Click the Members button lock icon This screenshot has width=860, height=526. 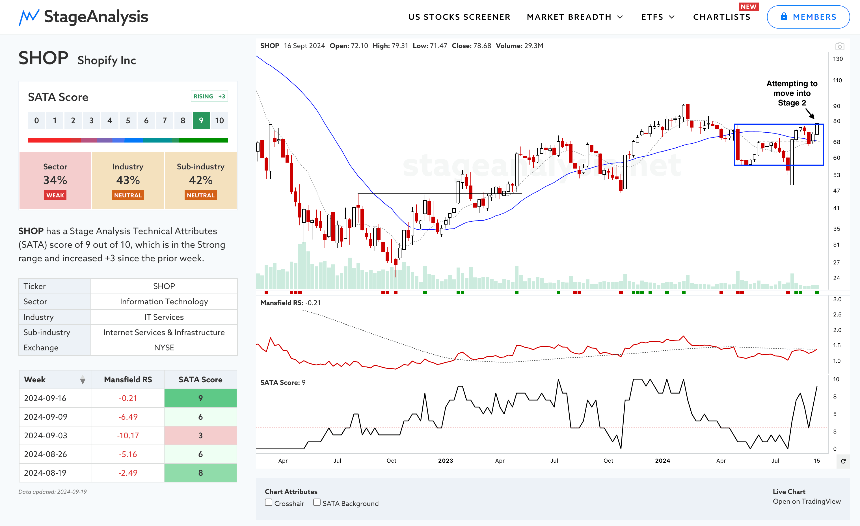click(784, 16)
